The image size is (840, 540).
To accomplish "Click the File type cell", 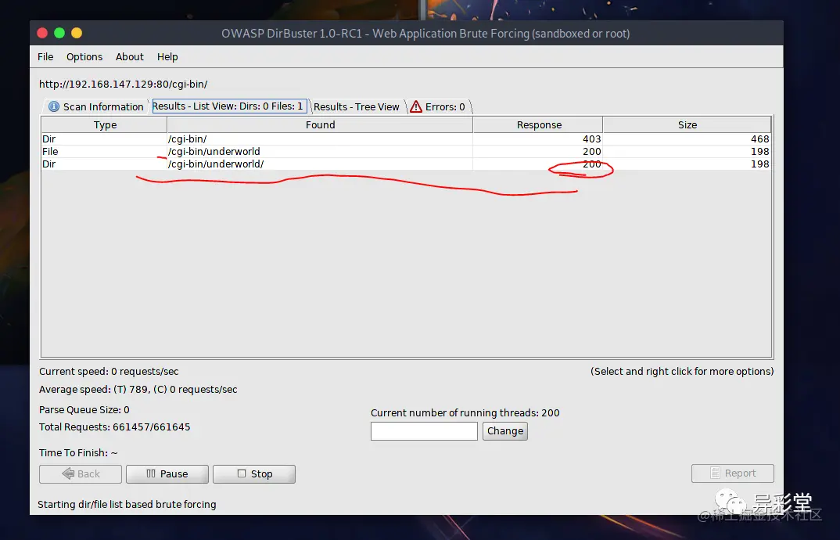I will 105,151.
